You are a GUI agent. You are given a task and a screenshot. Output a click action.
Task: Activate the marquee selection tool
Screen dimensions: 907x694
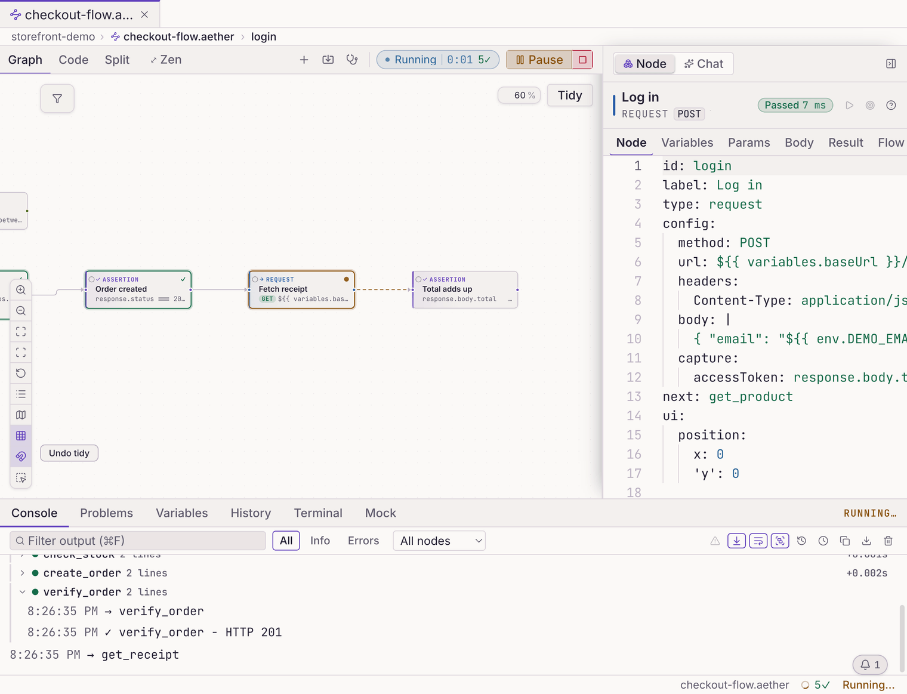(x=21, y=478)
